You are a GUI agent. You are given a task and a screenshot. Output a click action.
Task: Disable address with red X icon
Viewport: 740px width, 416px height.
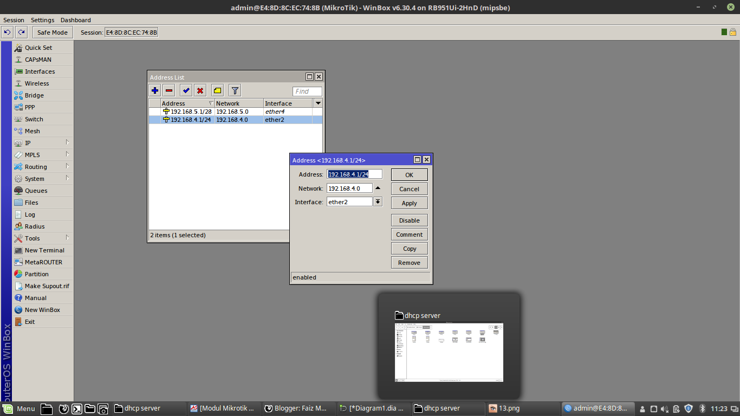click(200, 90)
